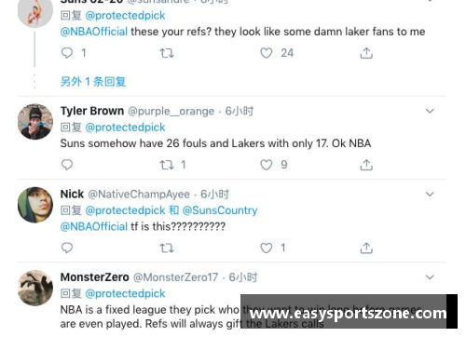Show the 另外 1 条回复 thread
466x337 pixels.
(x=93, y=82)
